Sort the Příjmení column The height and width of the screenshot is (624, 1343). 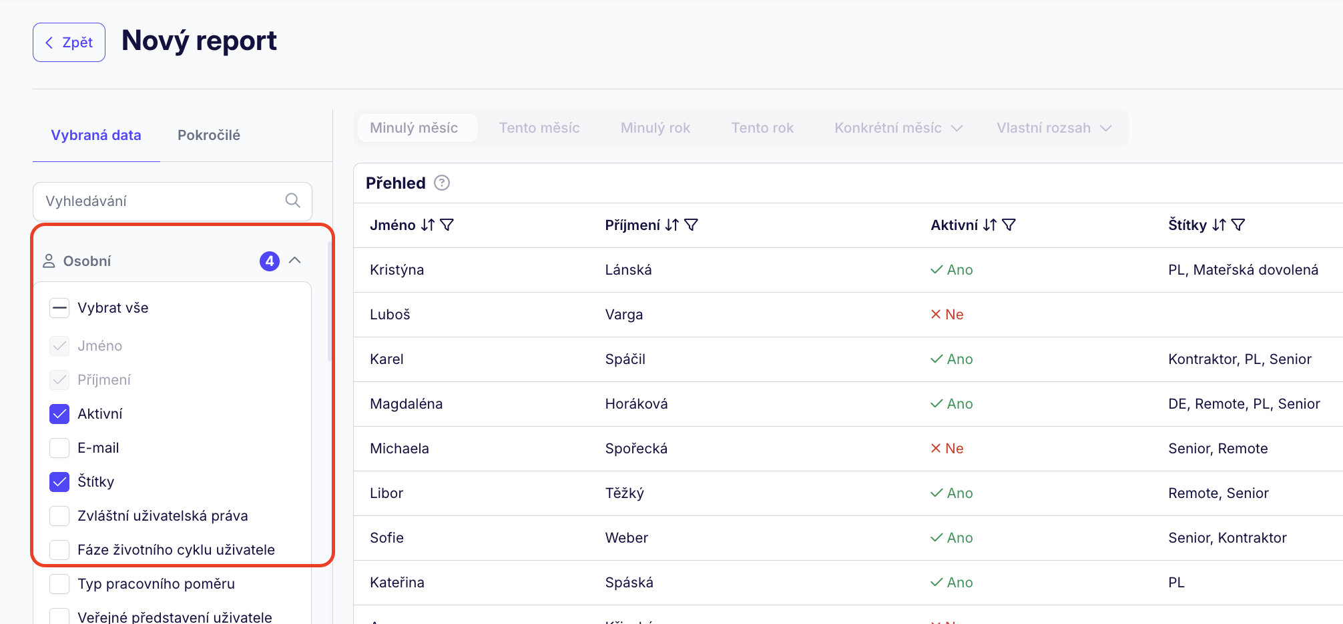click(x=672, y=225)
